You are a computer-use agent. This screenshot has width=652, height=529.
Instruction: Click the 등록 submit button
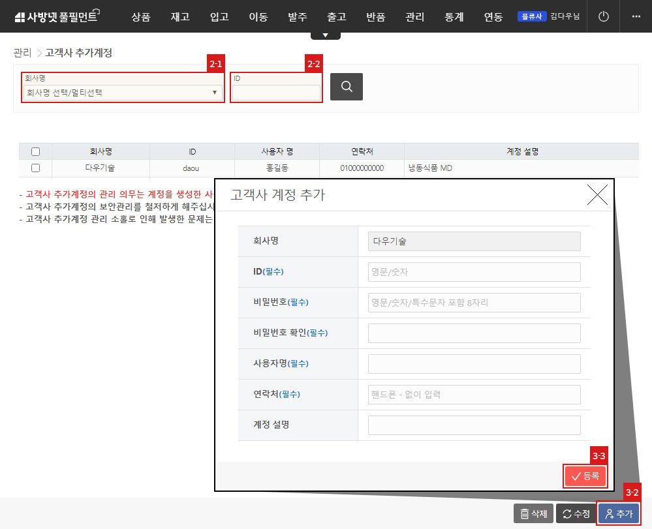pyautogui.click(x=585, y=476)
